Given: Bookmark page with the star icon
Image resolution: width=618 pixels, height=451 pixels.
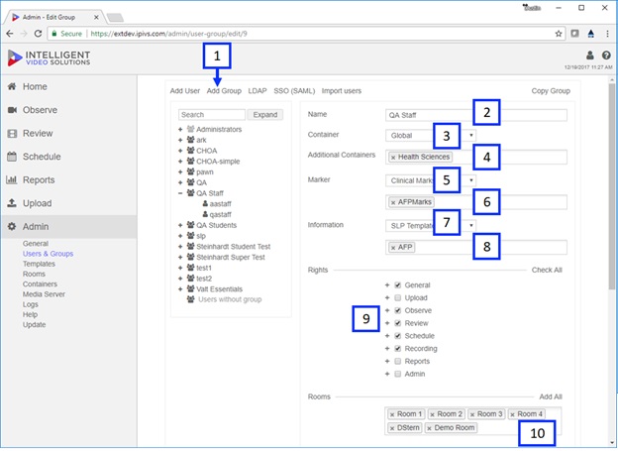Looking at the screenshot, I should click(559, 34).
